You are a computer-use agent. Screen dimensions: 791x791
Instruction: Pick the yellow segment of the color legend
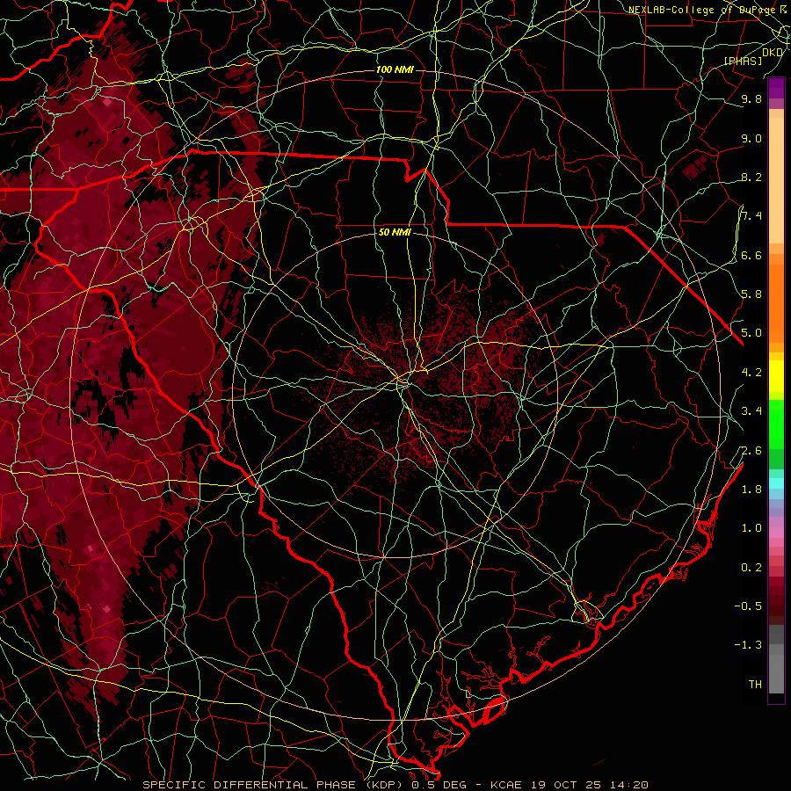[776, 376]
